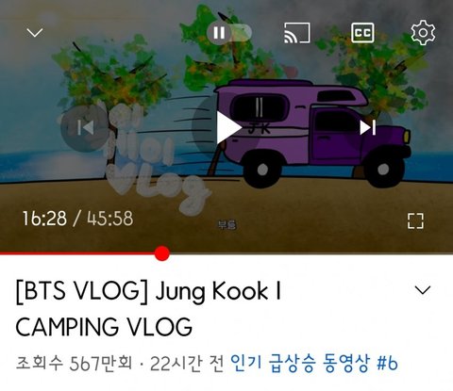Click the view count text (조회수 567만회)
Viewport: 453px width, 391px height.
point(75,364)
